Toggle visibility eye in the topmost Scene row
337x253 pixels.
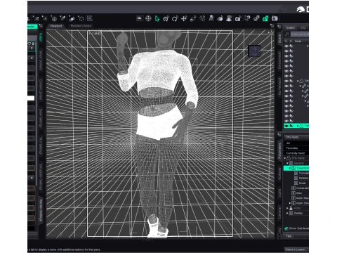[286, 46]
